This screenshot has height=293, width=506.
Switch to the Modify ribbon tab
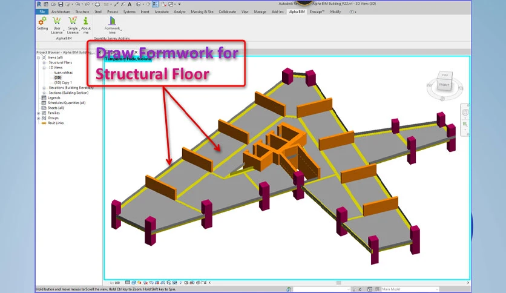335,12
